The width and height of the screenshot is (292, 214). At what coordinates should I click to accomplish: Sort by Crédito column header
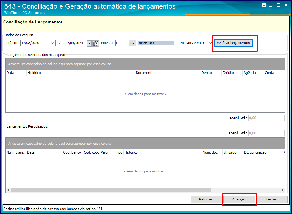[232, 73]
